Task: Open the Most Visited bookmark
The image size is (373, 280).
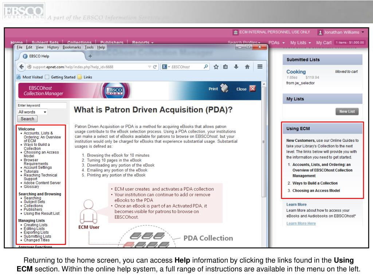Action: pyautogui.click(x=30, y=77)
